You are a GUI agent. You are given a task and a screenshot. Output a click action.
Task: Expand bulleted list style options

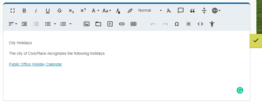tap(55, 24)
